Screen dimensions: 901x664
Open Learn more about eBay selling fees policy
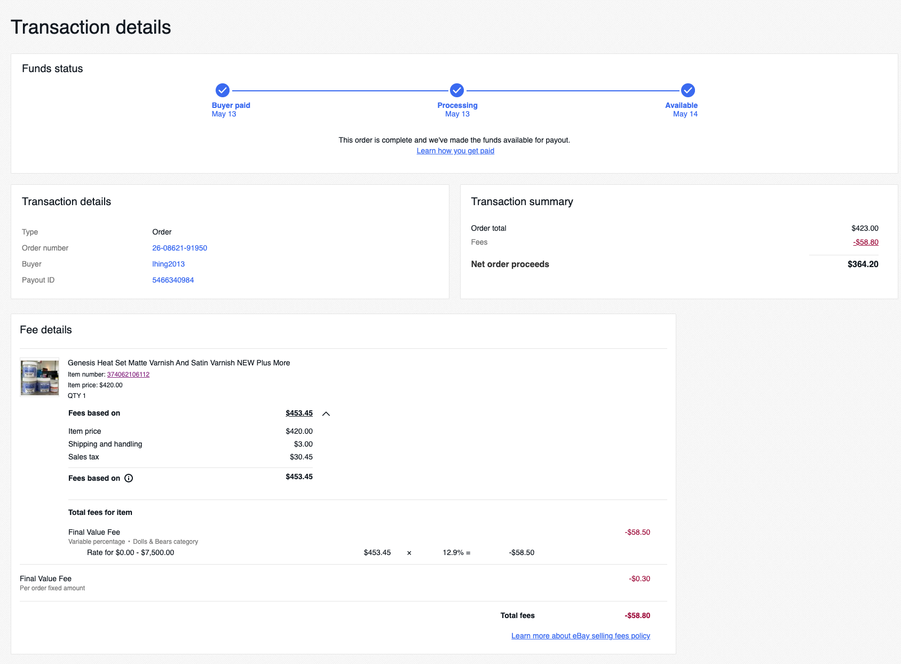click(581, 636)
